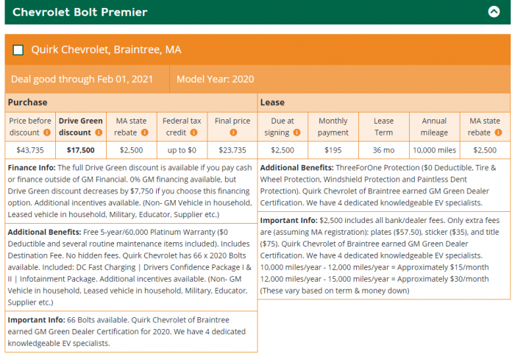Click info icon beside Price before discount
Image resolution: width=515 pixels, height=354 pixels.
point(46,133)
